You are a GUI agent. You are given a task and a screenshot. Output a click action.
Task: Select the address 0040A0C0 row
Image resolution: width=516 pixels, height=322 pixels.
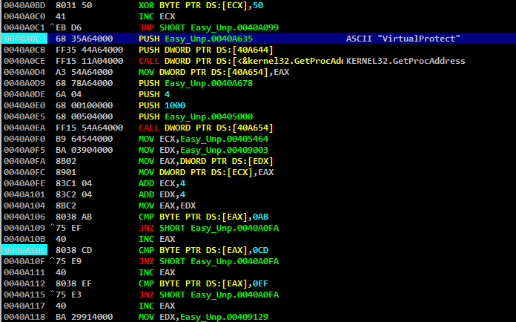258,16
